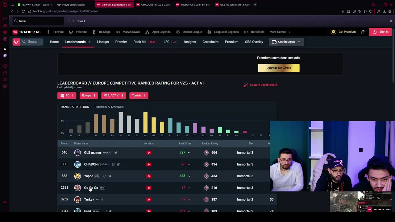Open the Crosshairs nav item
The height and width of the screenshot is (222, 395).
pos(210,42)
